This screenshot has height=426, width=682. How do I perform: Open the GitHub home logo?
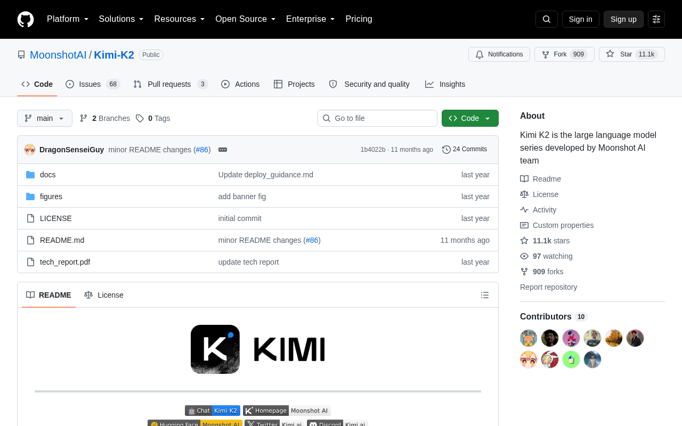(x=26, y=19)
